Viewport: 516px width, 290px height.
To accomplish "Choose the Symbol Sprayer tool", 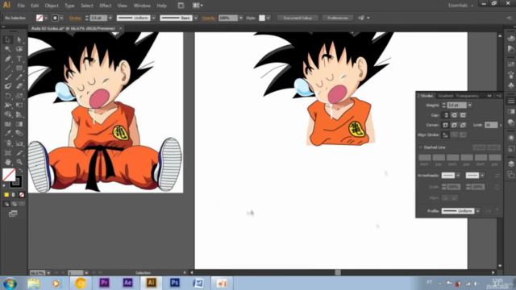I will click(x=8, y=143).
